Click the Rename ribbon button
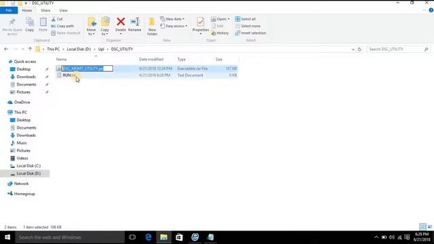Image resolution: width=434 pixels, height=244 pixels. coord(135,24)
